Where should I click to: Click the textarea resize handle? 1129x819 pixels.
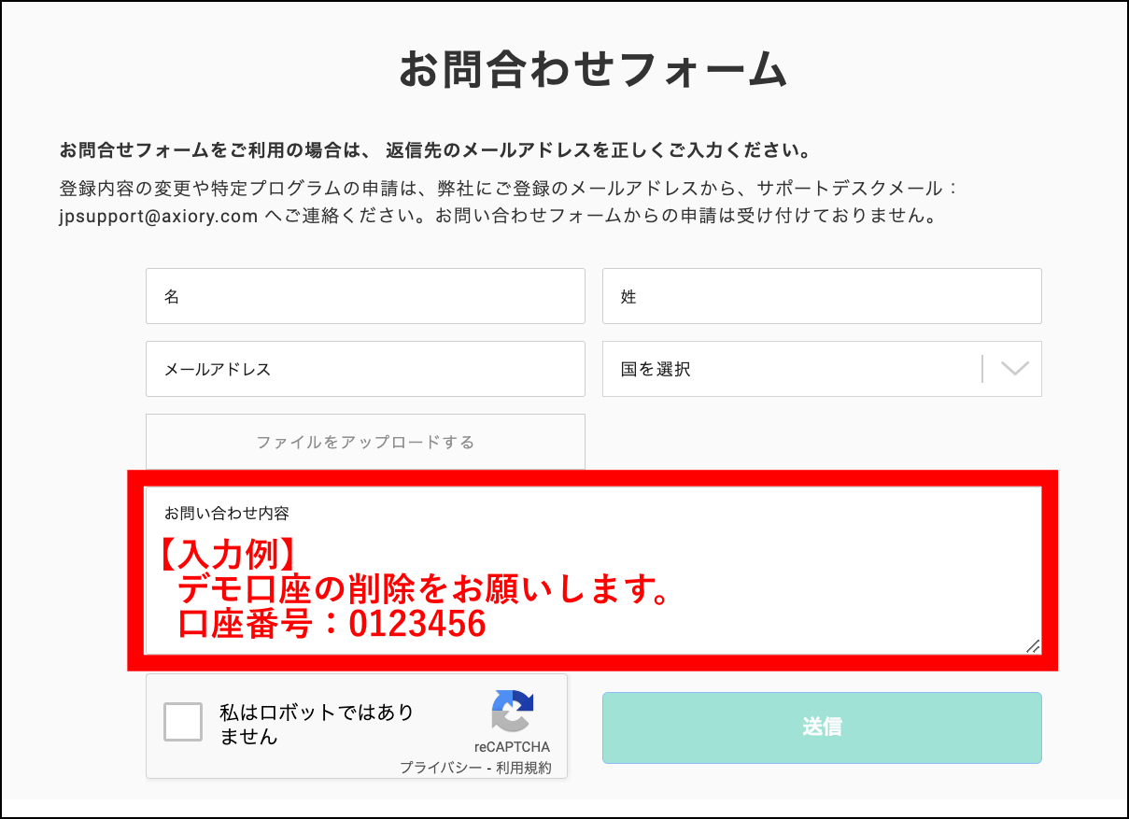click(x=1033, y=644)
